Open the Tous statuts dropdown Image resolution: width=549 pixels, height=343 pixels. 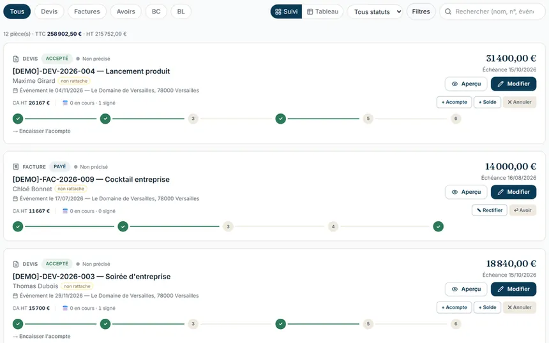click(x=375, y=11)
